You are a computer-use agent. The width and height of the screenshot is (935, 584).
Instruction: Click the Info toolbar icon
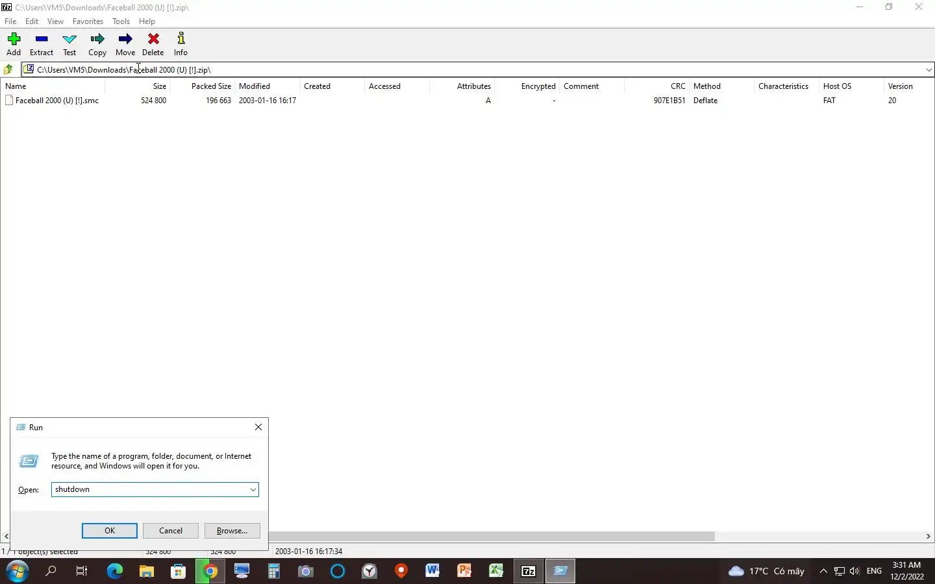click(181, 44)
